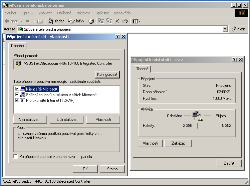Viewport: 250px width, 186px height.
Task: Click the Undo toolbar icon
Action: (x=125, y=21)
